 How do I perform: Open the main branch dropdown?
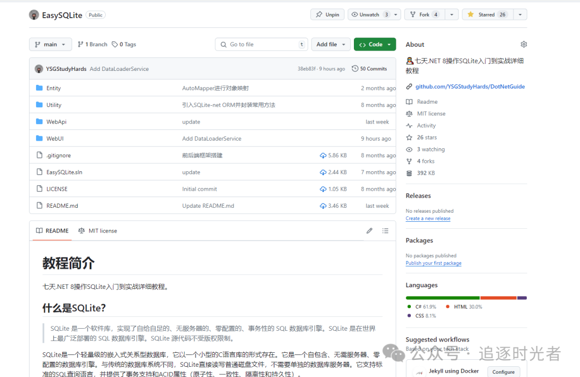50,44
